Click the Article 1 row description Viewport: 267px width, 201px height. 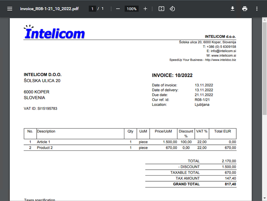(44, 142)
